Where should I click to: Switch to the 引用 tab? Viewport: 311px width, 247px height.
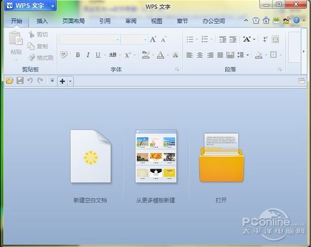click(105, 21)
